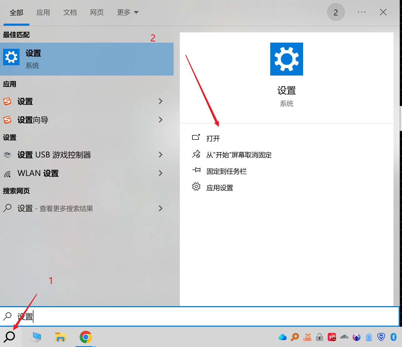Switch to the 应用 tab
Image resolution: width=402 pixels, height=347 pixels.
(43, 12)
